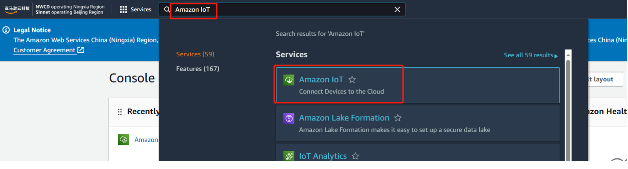Click the Amazon IoT service icon
This screenshot has width=628, height=169.
click(x=289, y=80)
